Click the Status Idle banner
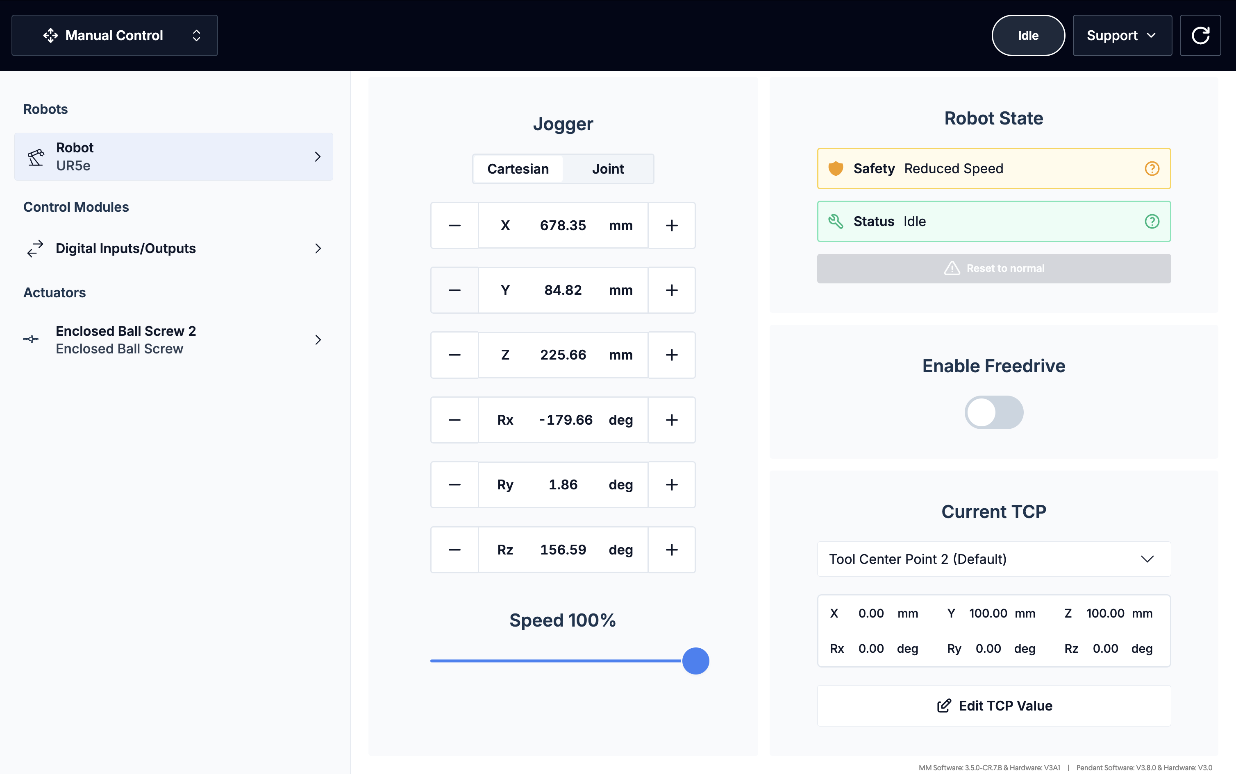This screenshot has width=1236, height=774. tap(994, 221)
